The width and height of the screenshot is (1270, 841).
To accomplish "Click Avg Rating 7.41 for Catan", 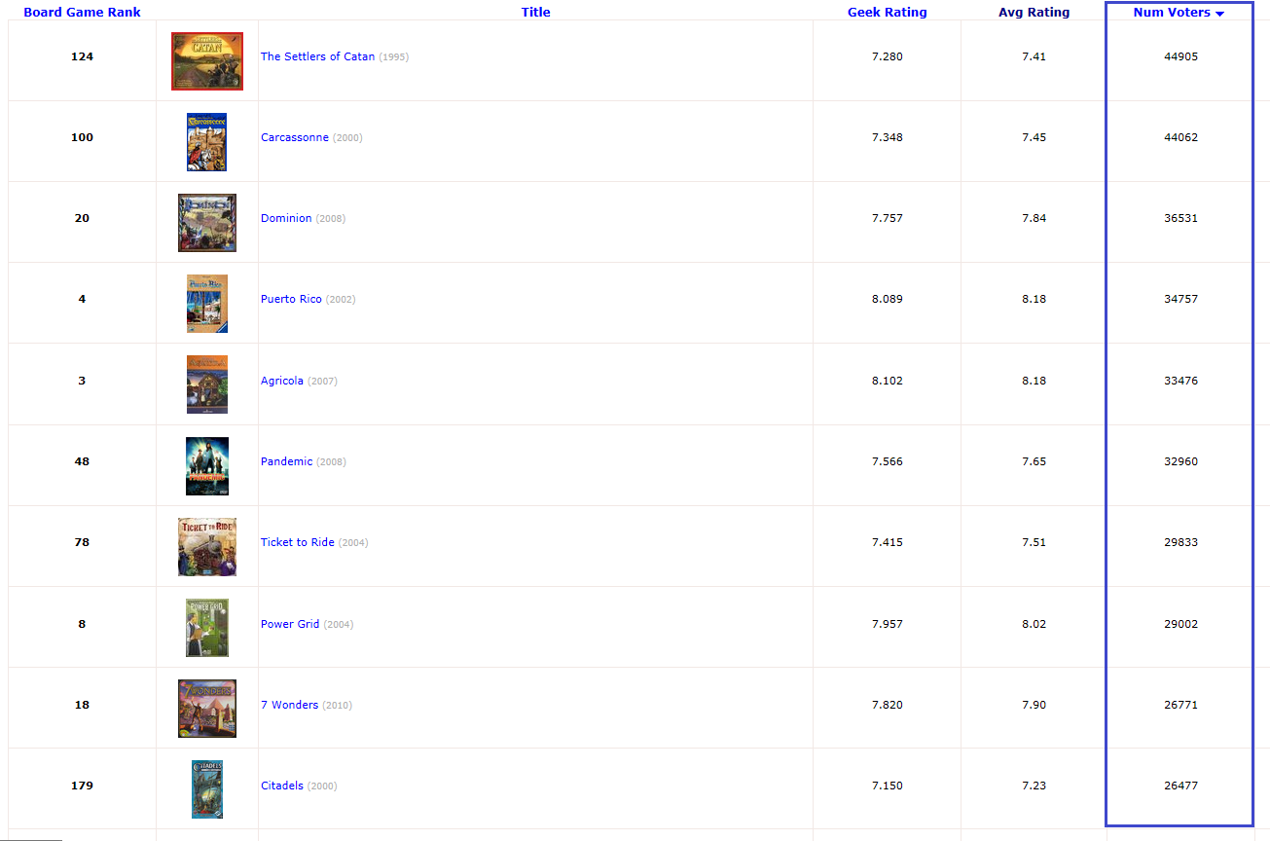I will click(x=1034, y=56).
